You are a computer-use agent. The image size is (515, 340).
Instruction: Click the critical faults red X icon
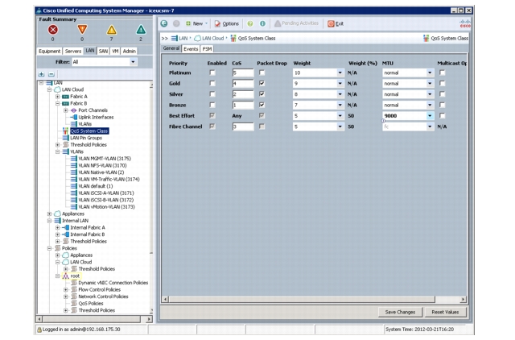(53, 30)
